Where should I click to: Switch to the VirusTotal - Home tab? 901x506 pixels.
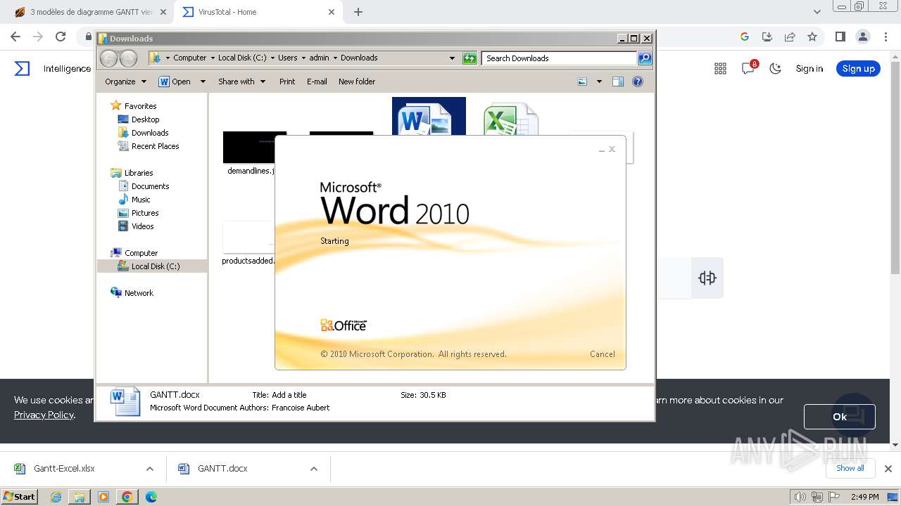[x=258, y=12]
